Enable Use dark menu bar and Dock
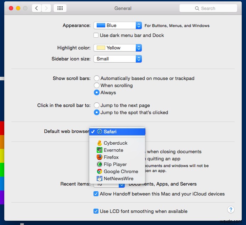 (x=96, y=35)
